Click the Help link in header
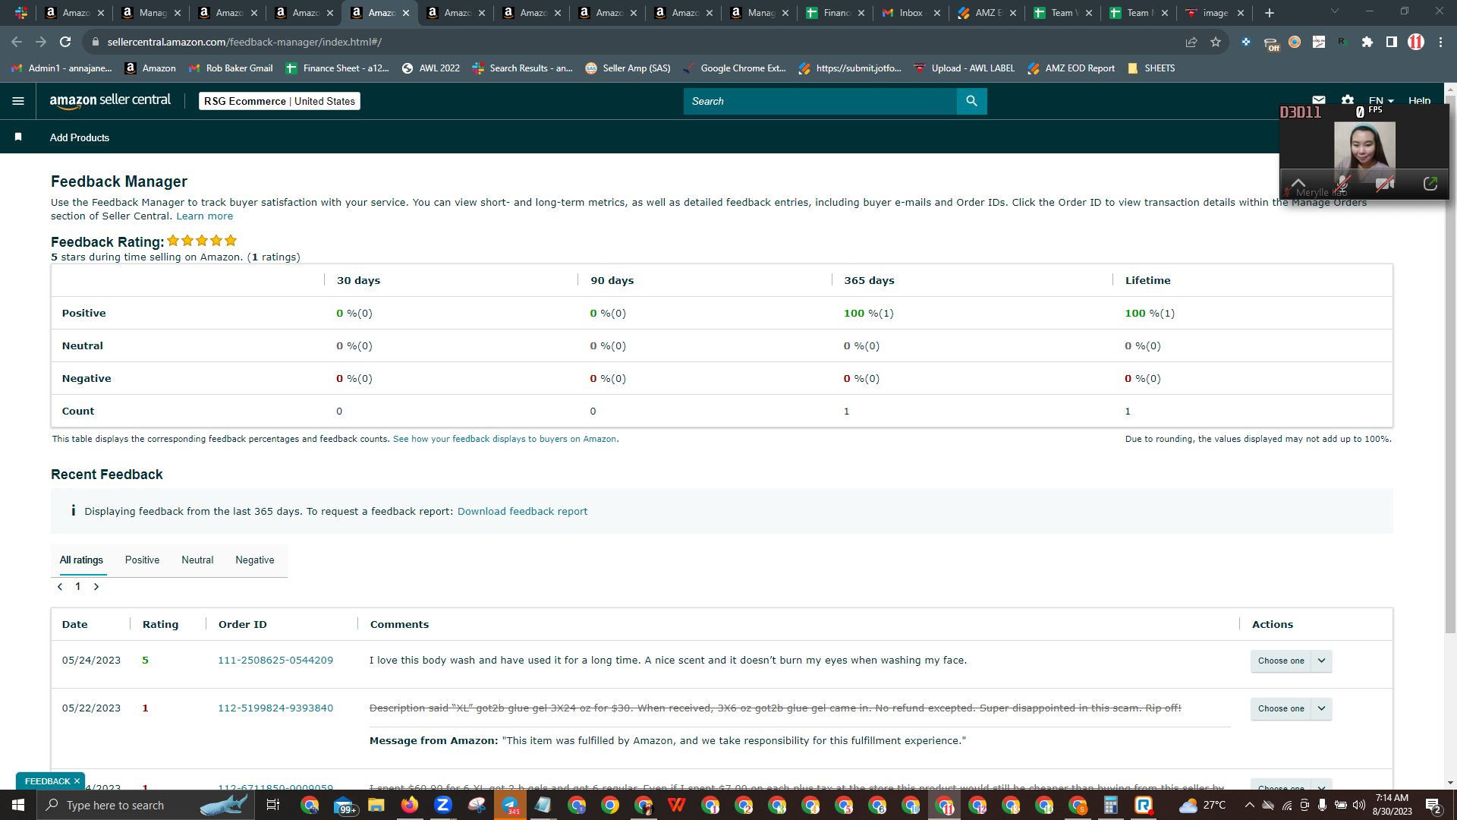 tap(1419, 100)
